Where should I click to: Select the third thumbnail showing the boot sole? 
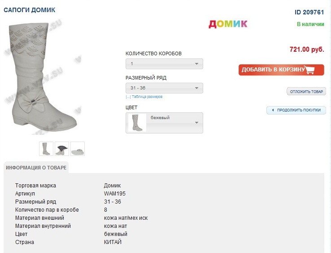[x=77, y=149]
